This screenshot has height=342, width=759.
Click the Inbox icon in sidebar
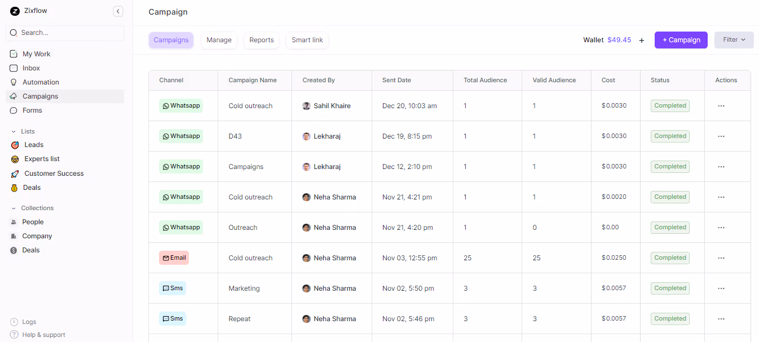14,68
